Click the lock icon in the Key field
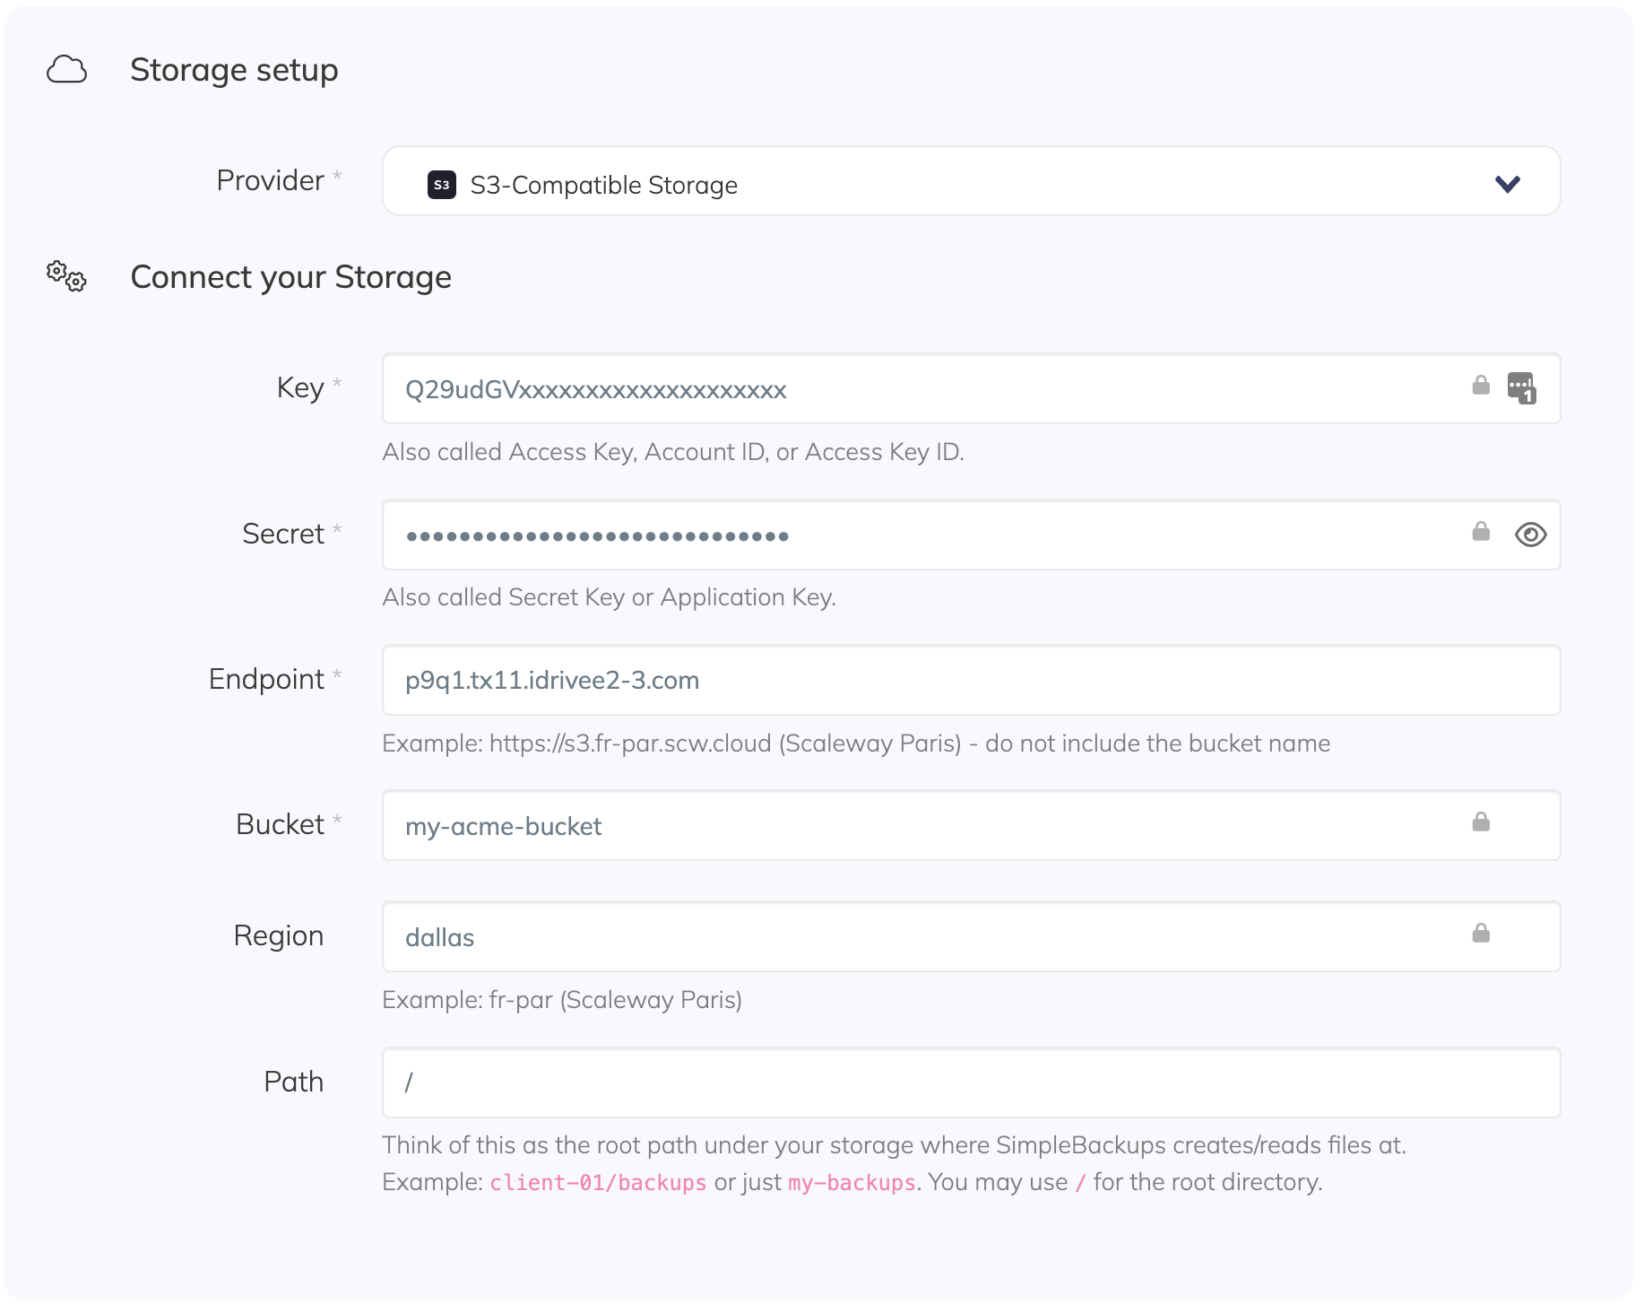The image size is (1644, 1313). click(x=1479, y=386)
